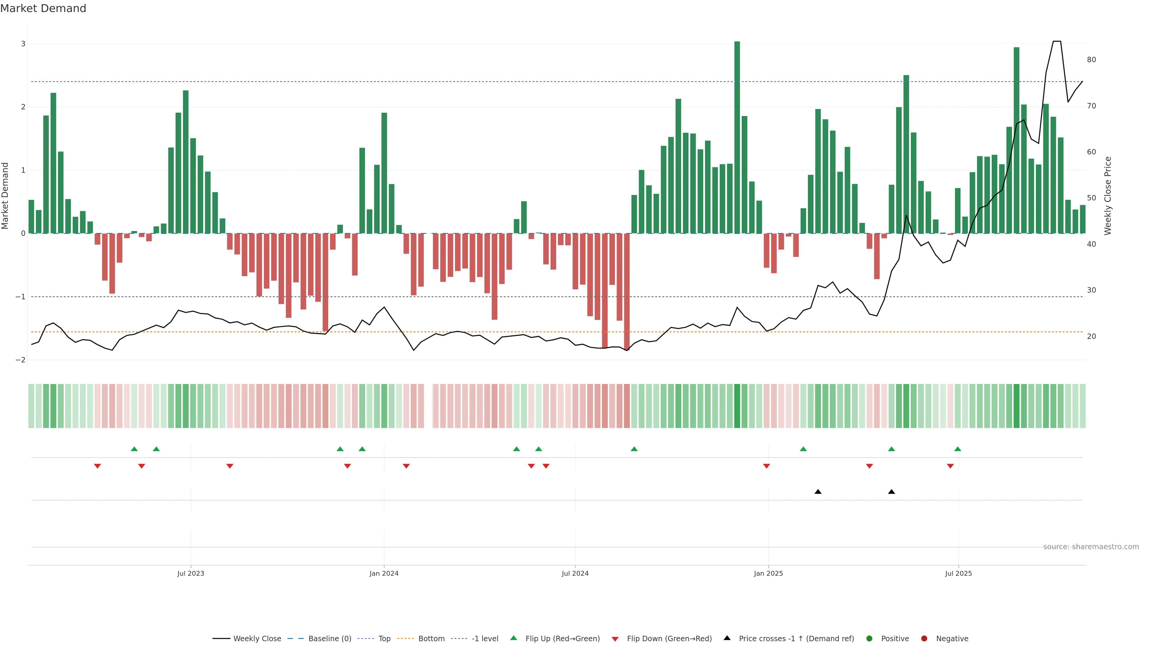Click the source: sharemaestro.com text

pos(1091,547)
